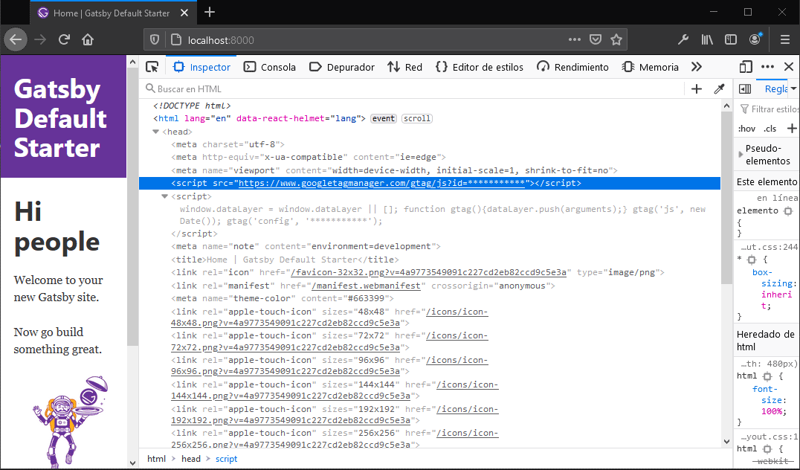Open the Firefox hamburger menu
Viewport: 800px width, 470px height.
click(784, 40)
